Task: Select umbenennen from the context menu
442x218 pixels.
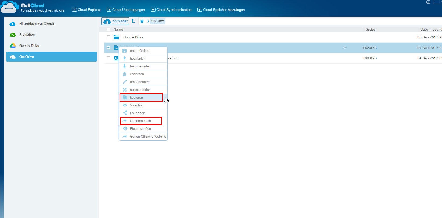Action: coord(139,82)
